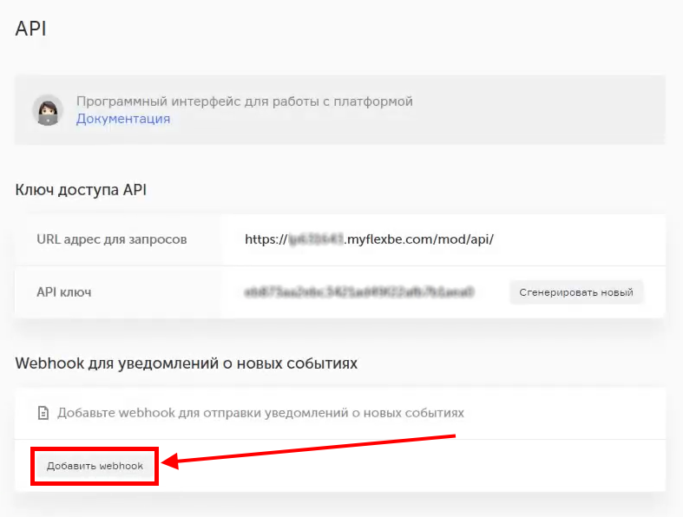This screenshot has height=517, width=683.
Task: Click empty space right of Добавить webhook button
Action: pyautogui.click(x=521, y=468)
